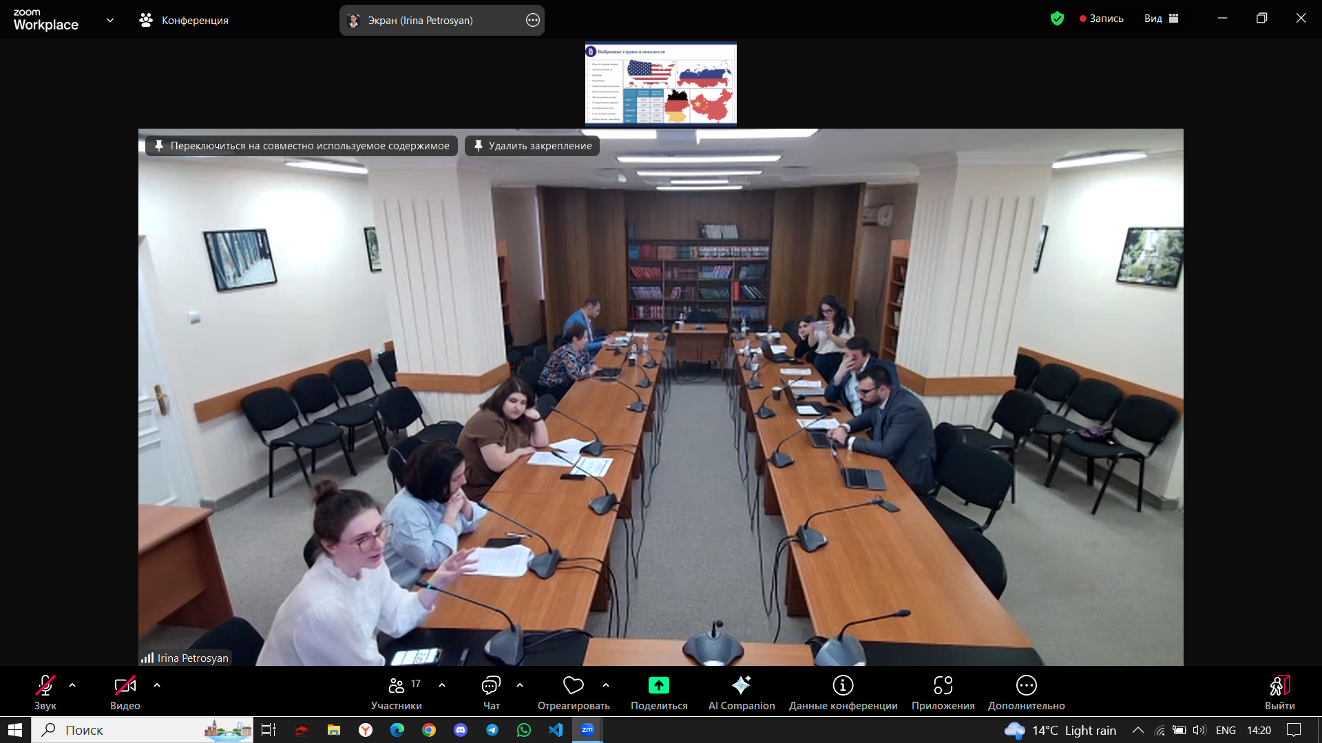Open Discord on taskbar
The image size is (1322, 743).
(x=461, y=730)
